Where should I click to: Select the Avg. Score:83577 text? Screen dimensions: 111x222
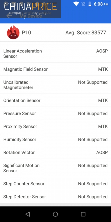point(86,32)
